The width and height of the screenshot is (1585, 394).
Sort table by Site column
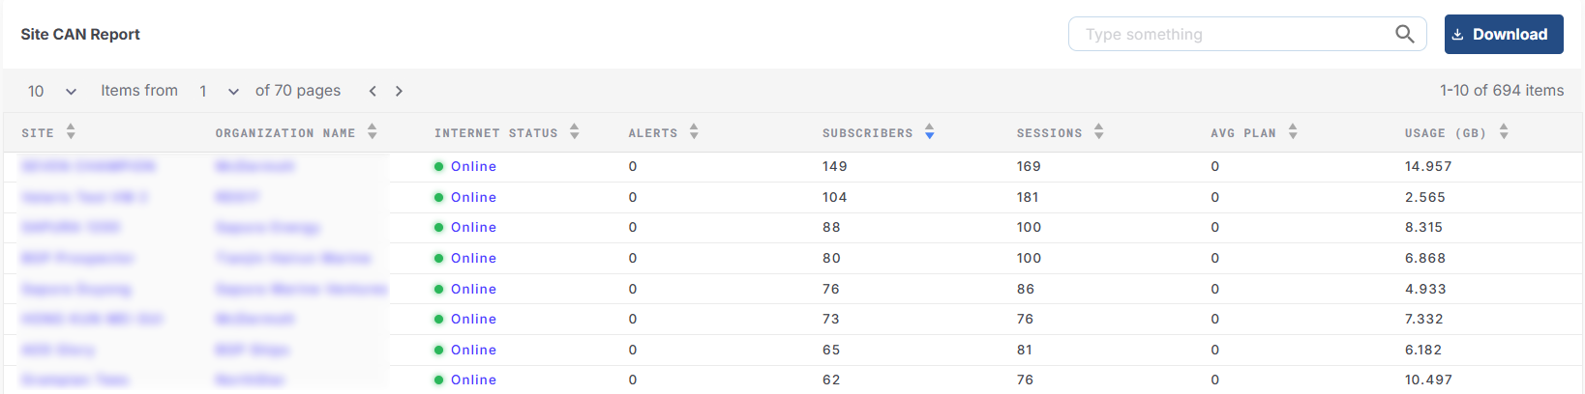coord(71,132)
